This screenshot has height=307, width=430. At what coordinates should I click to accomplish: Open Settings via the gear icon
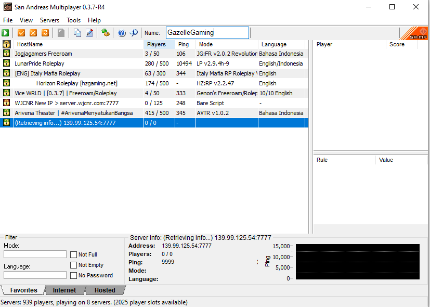[x=106, y=33]
